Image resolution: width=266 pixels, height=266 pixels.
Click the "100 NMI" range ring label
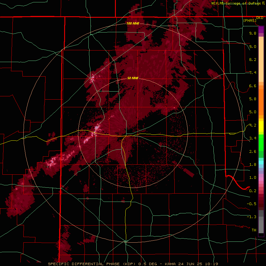point(133,23)
